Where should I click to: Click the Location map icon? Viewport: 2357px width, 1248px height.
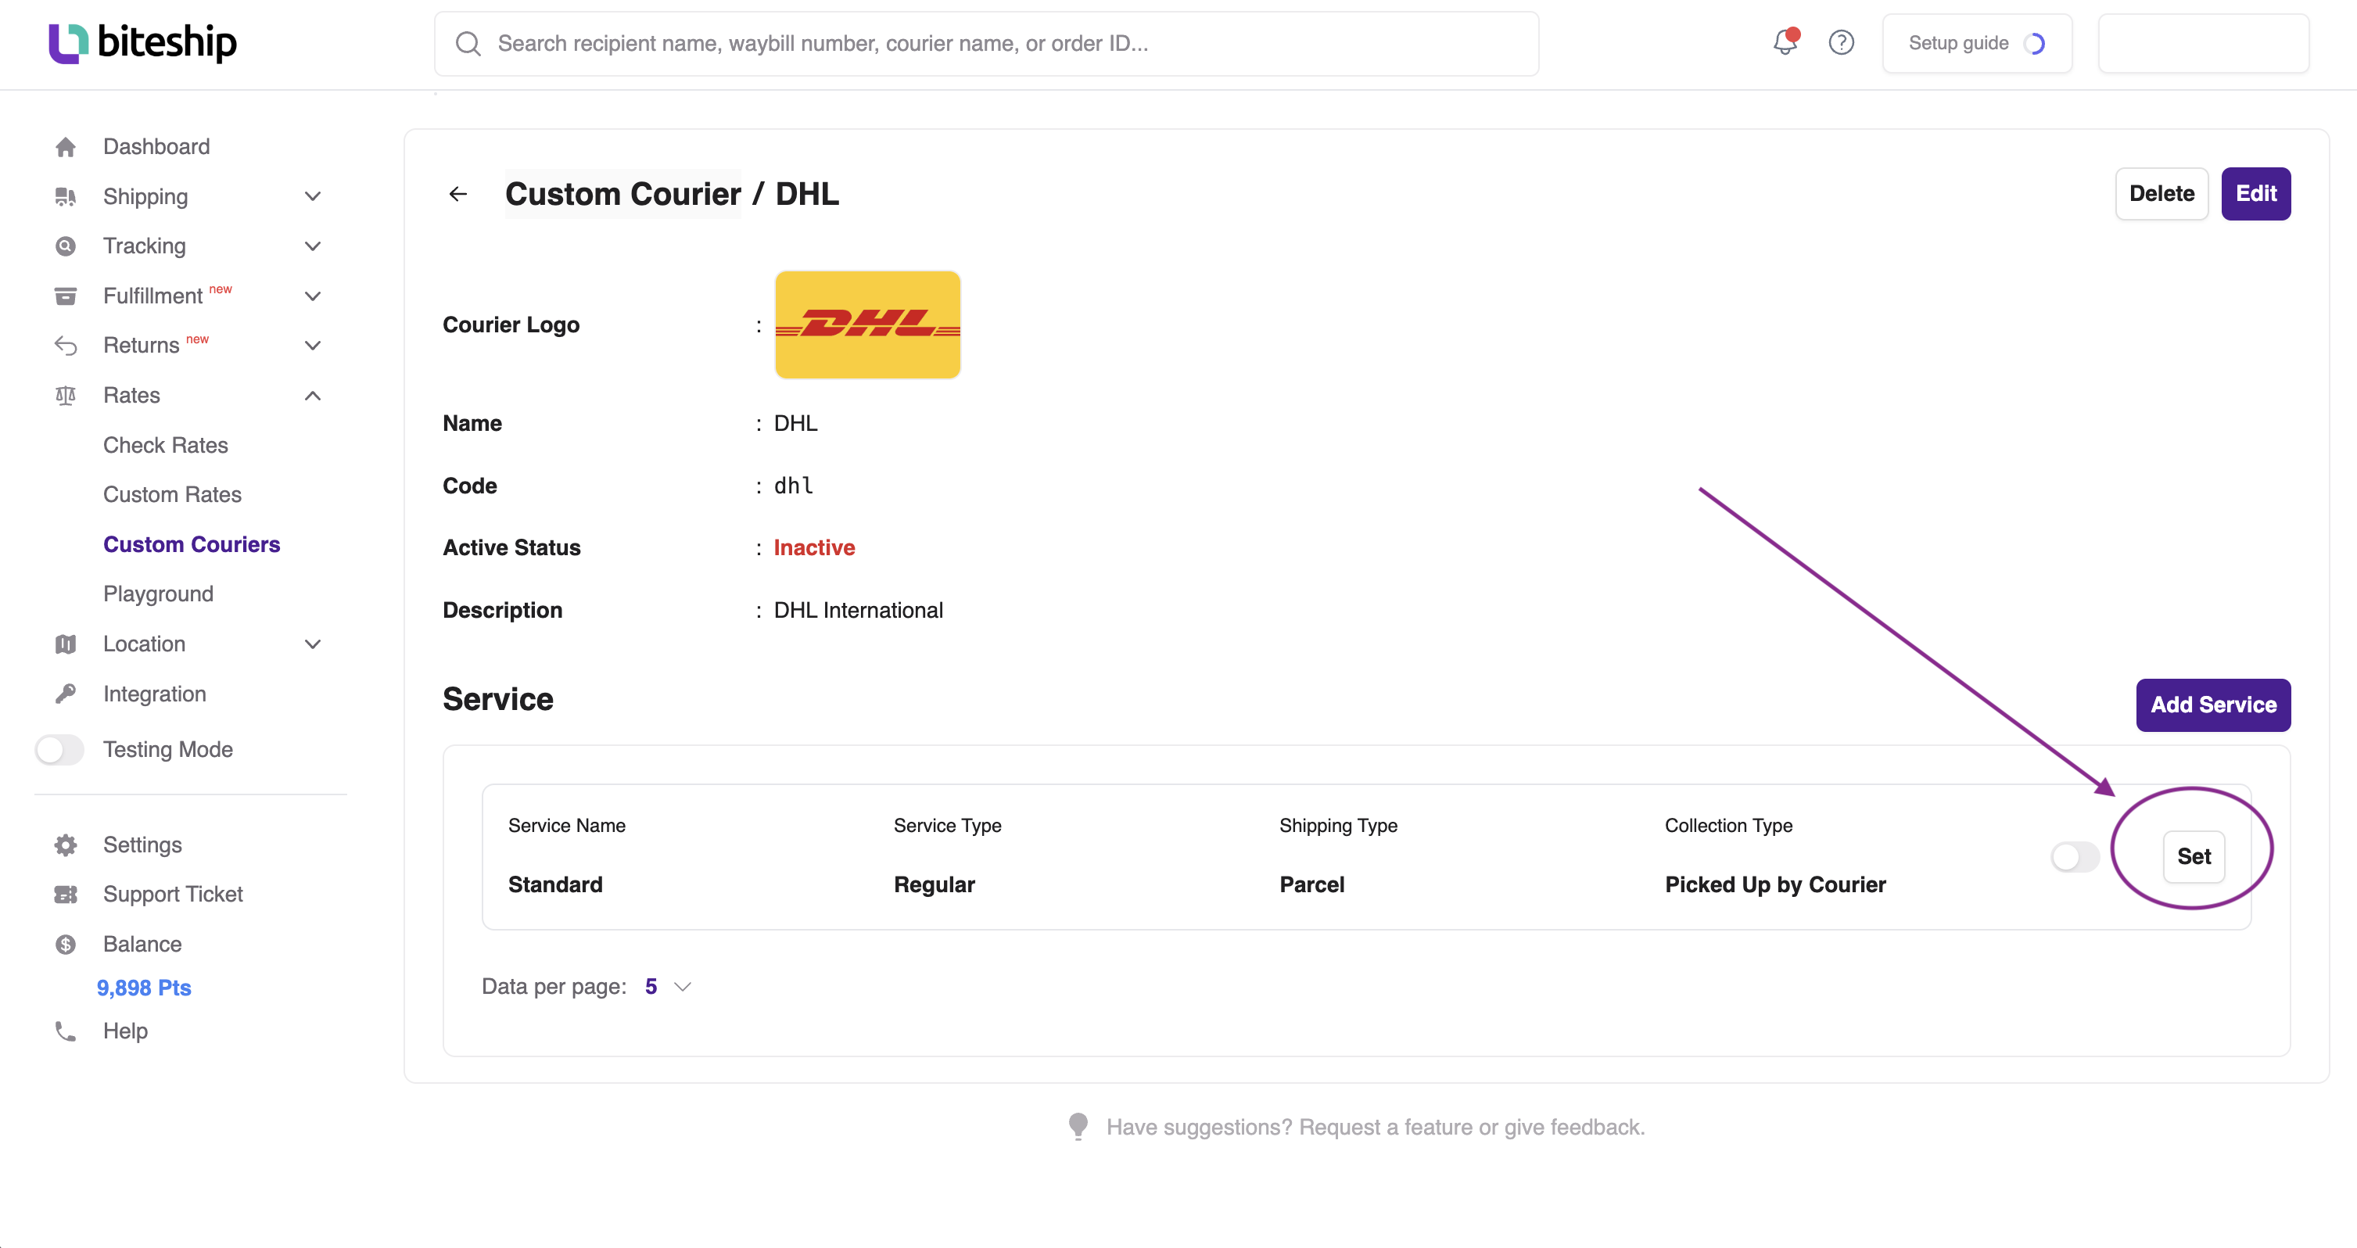65,644
